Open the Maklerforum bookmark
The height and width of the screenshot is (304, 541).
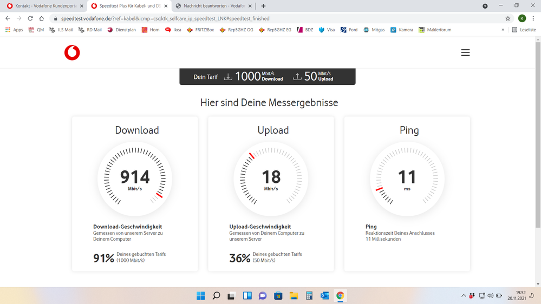pos(435,30)
